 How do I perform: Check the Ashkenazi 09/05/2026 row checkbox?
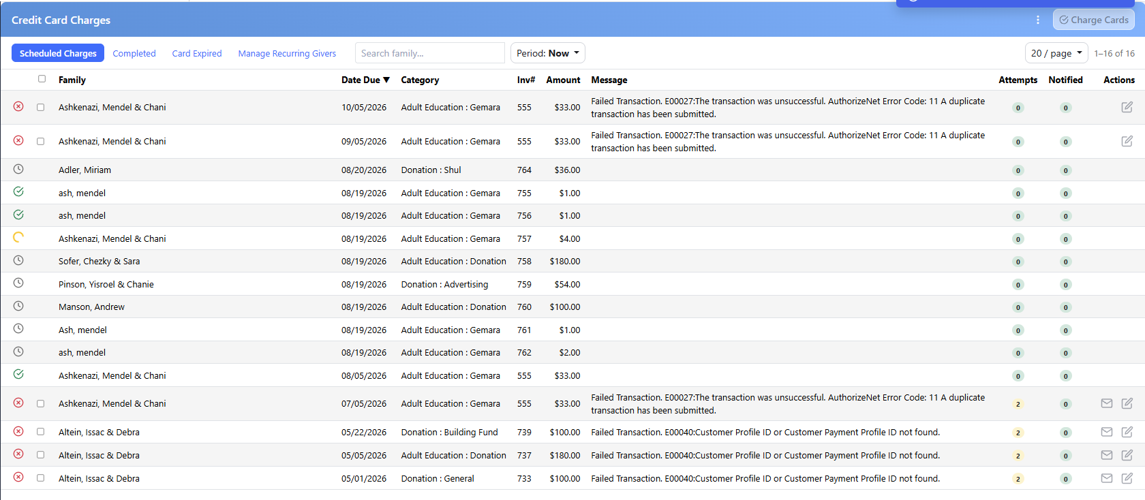[41, 142]
